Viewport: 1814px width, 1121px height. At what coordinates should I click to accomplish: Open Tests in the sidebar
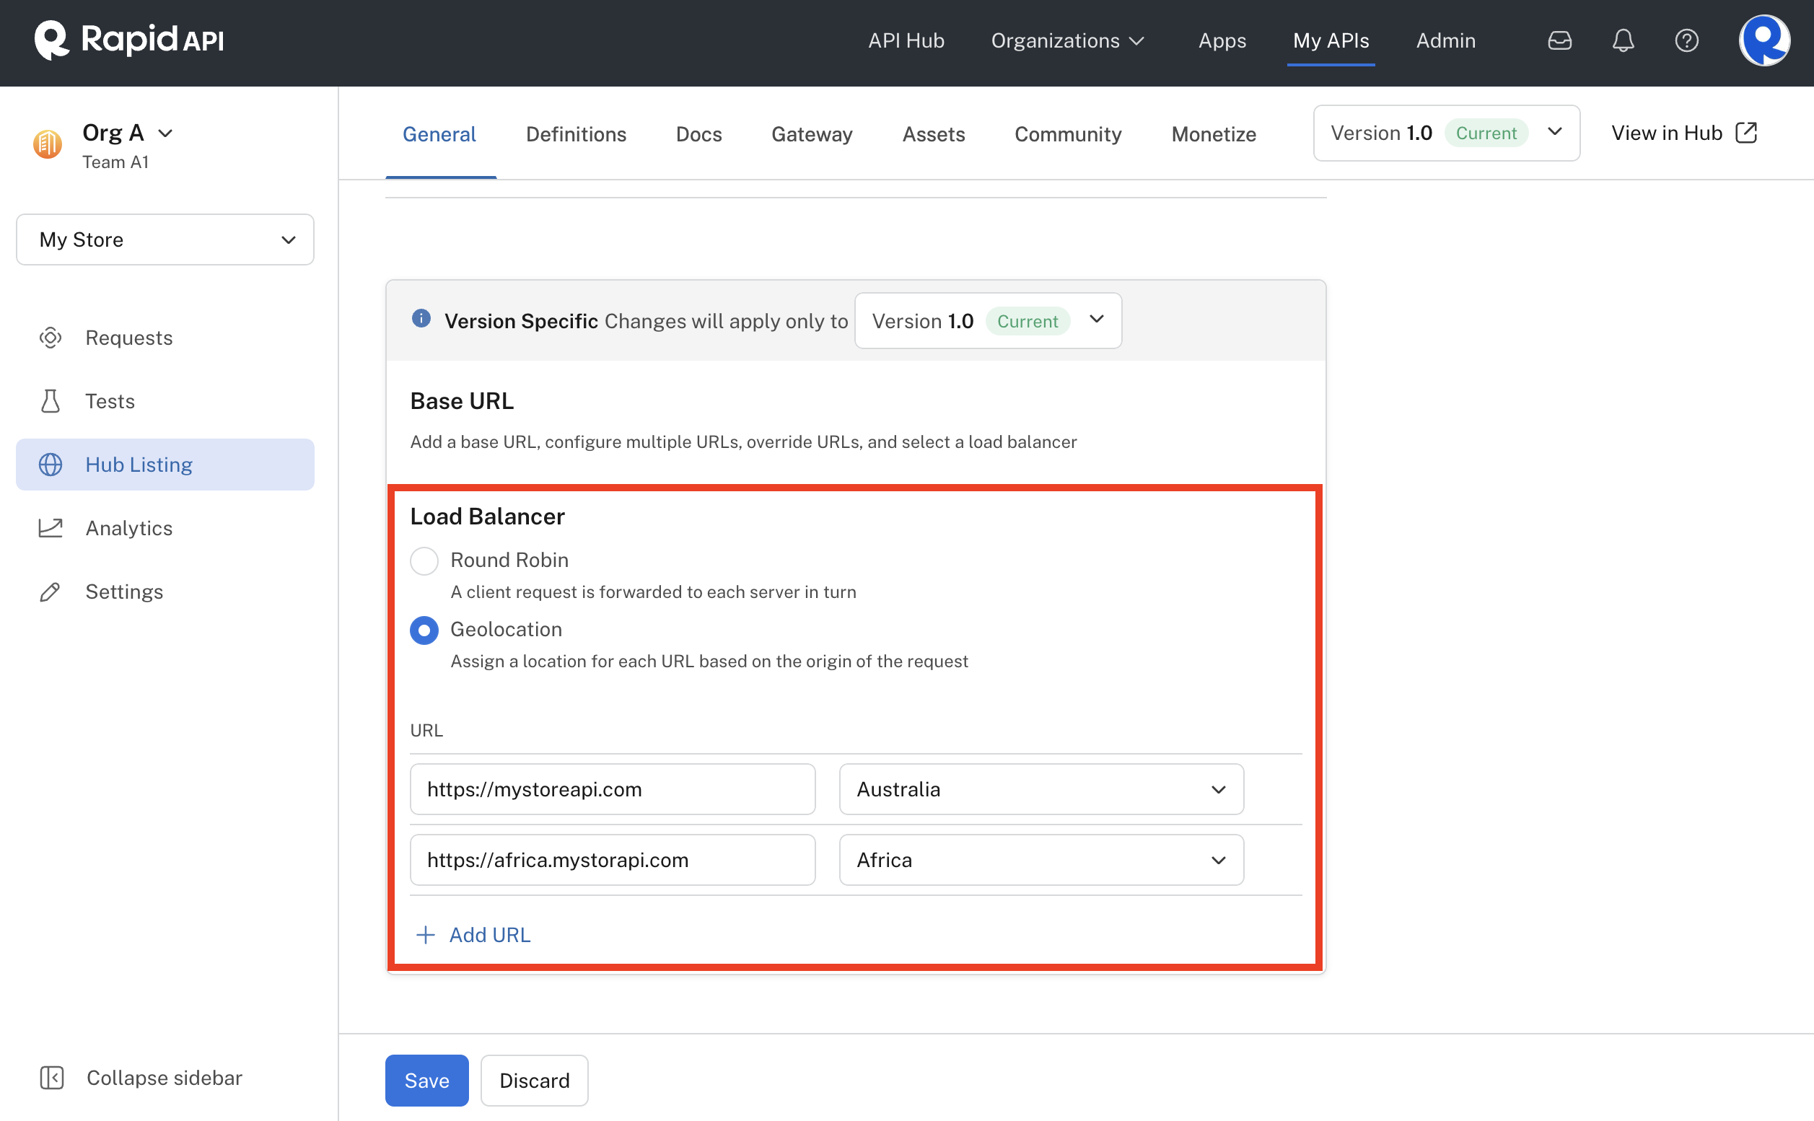tap(165, 401)
